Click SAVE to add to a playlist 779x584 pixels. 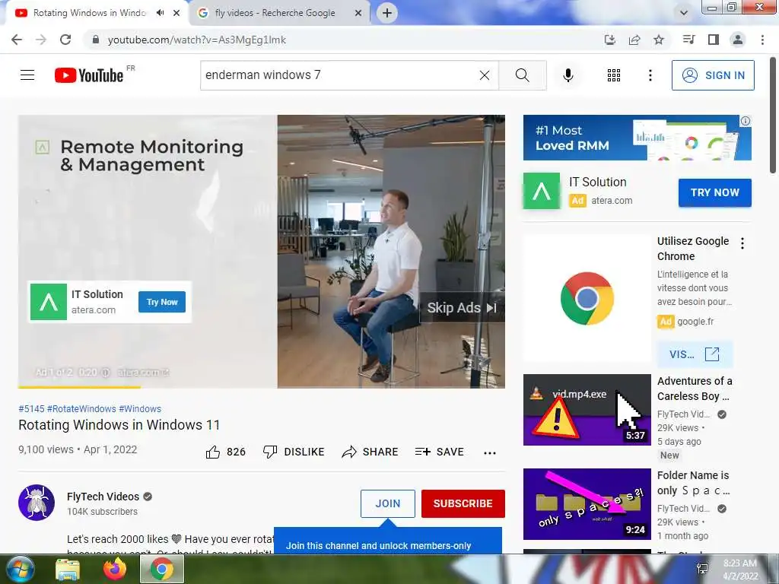440,452
